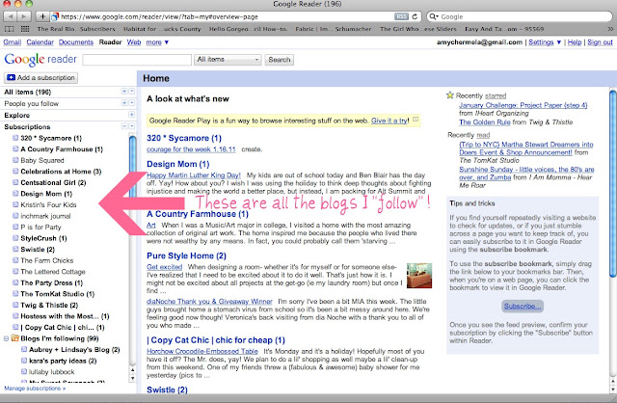617x403 pixels.
Task: Click the subscriptions list scroll-down arrow
Action: point(133,378)
